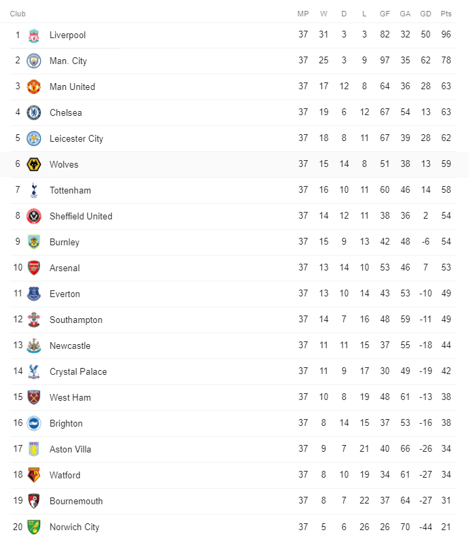Click the Wolves wolf-head logo

[33, 164]
